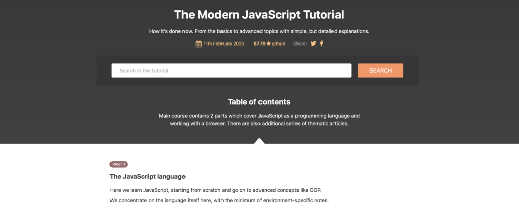
Task: Click the Twitter share icon
Action: (x=313, y=44)
